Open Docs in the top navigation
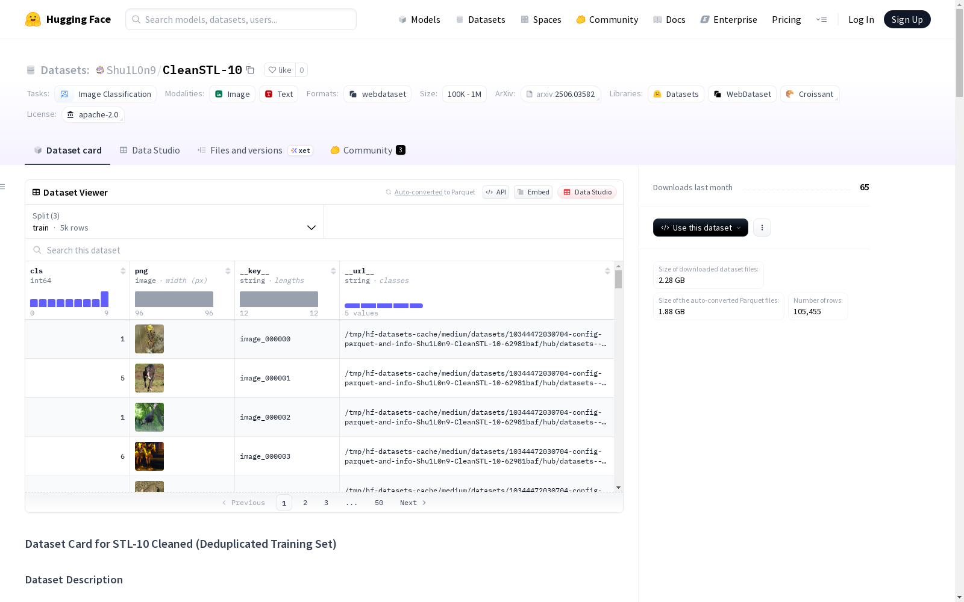 (x=669, y=19)
